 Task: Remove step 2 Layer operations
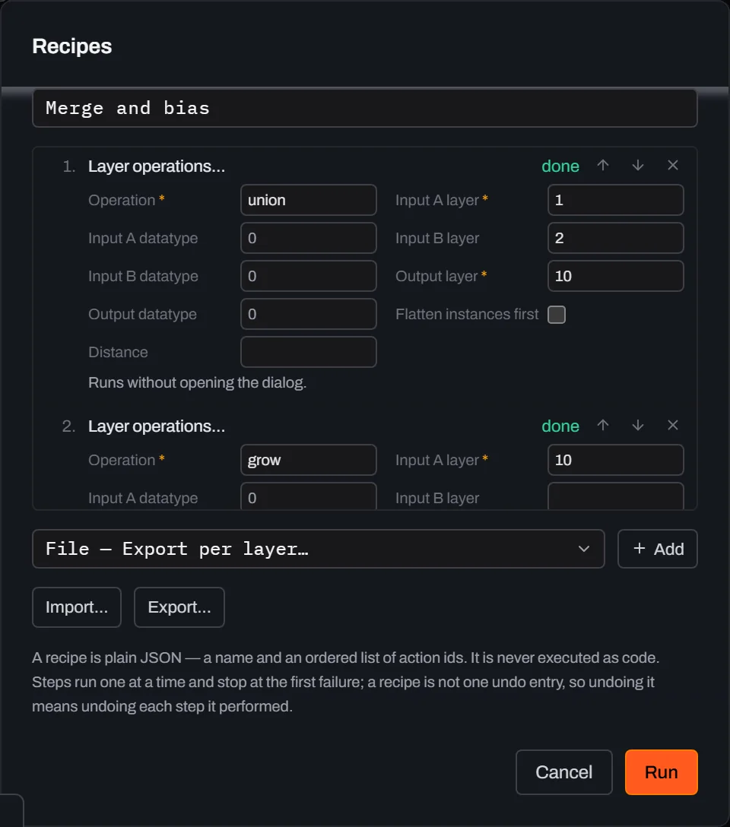point(672,426)
